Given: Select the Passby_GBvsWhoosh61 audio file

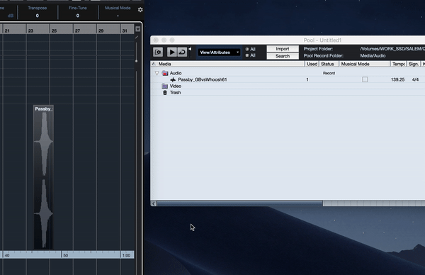Looking at the screenshot, I should (x=202, y=79).
